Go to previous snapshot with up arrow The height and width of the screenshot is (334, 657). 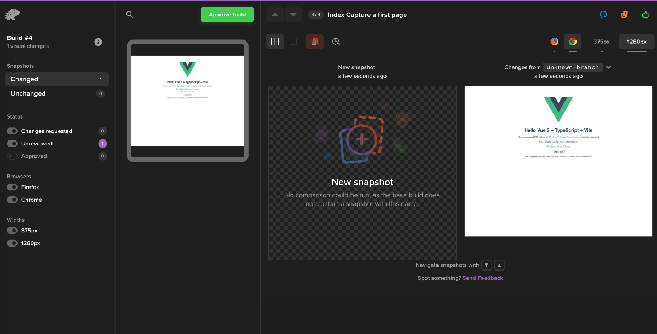click(x=275, y=15)
